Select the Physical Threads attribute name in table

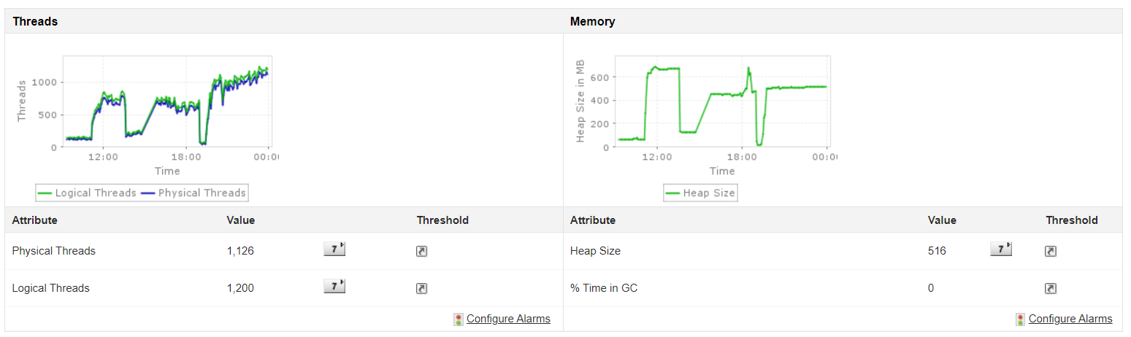click(53, 251)
